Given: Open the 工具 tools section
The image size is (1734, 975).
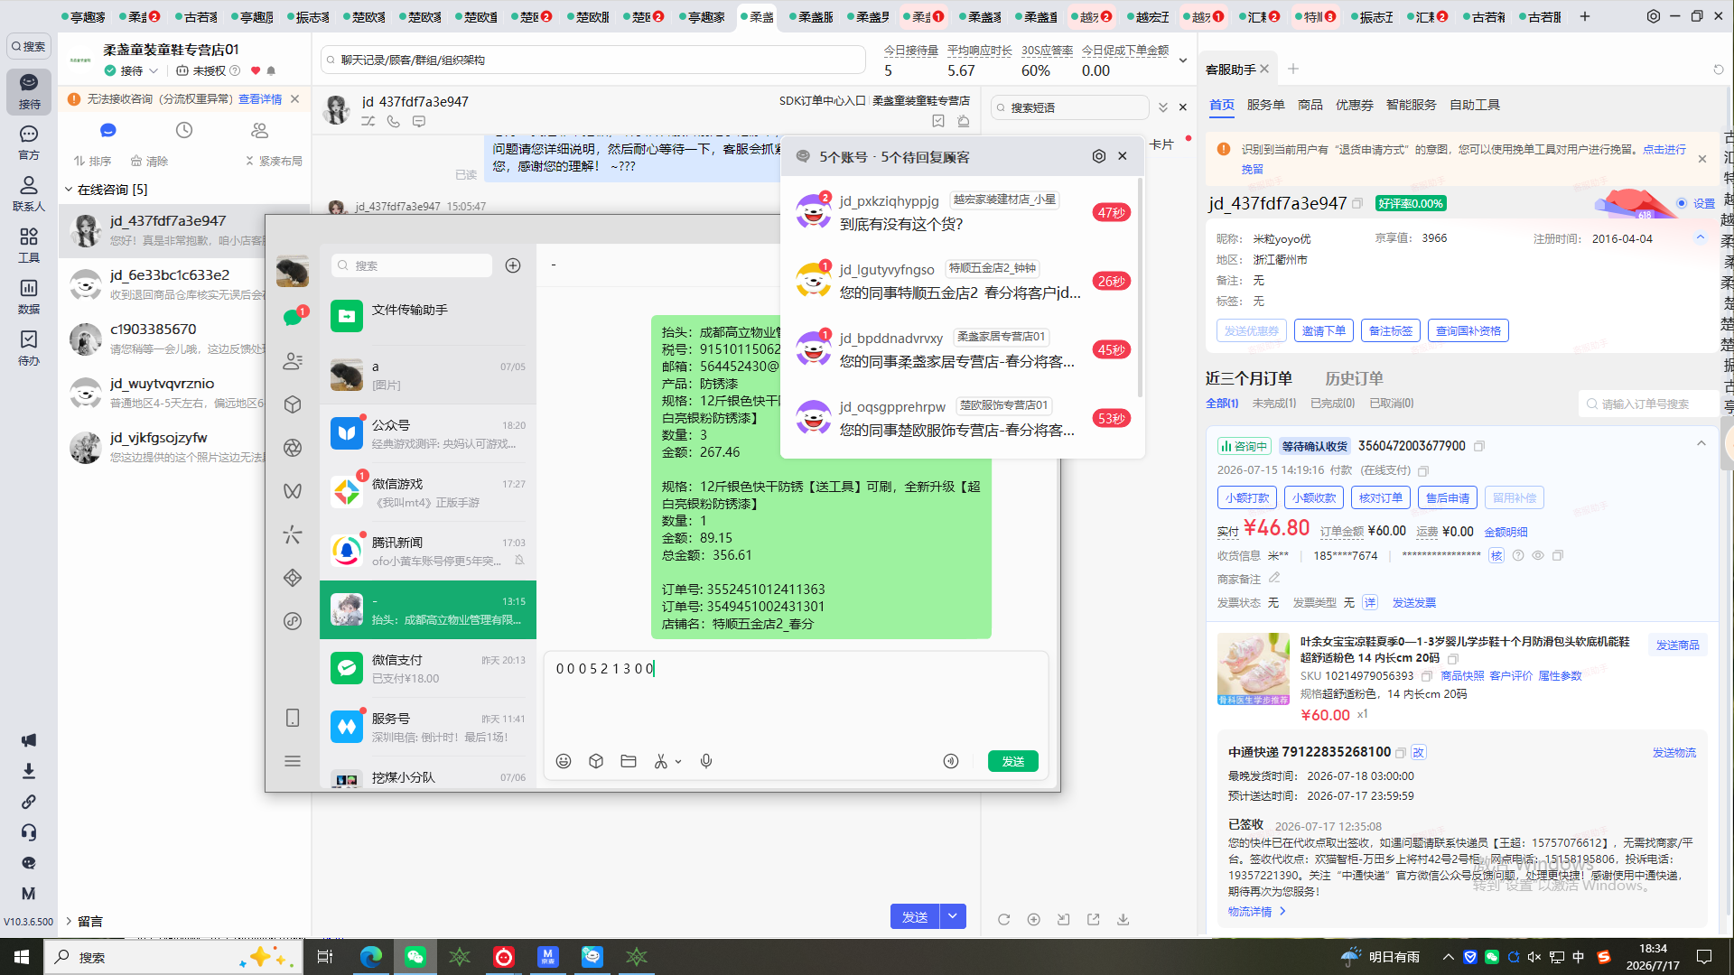Looking at the screenshot, I should pyautogui.click(x=29, y=245).
